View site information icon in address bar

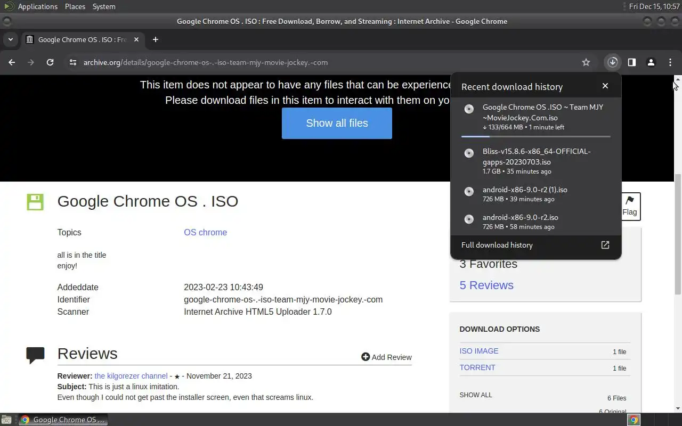(73, 62)
